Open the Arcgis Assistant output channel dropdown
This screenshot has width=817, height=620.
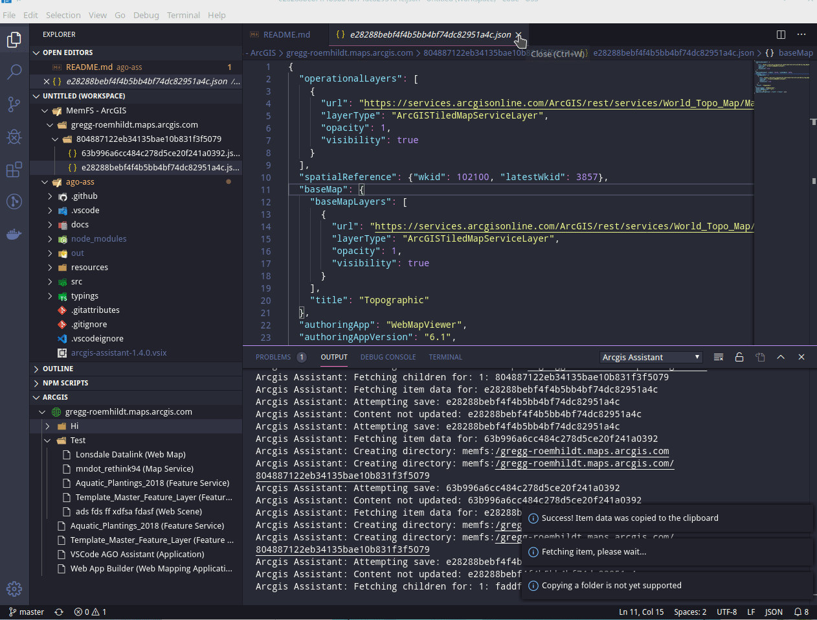651,357
